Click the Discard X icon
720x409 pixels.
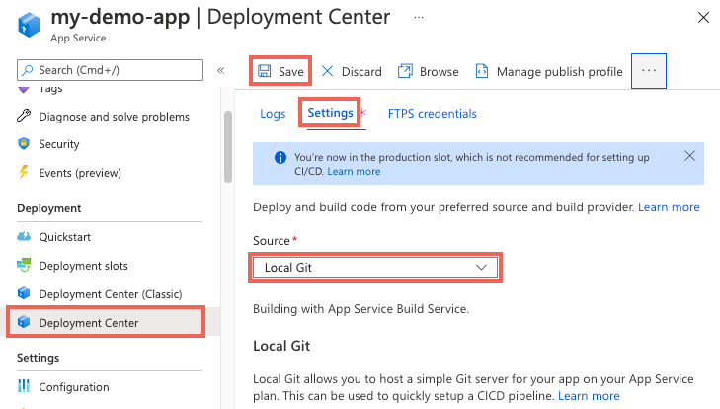pos(327,71)
